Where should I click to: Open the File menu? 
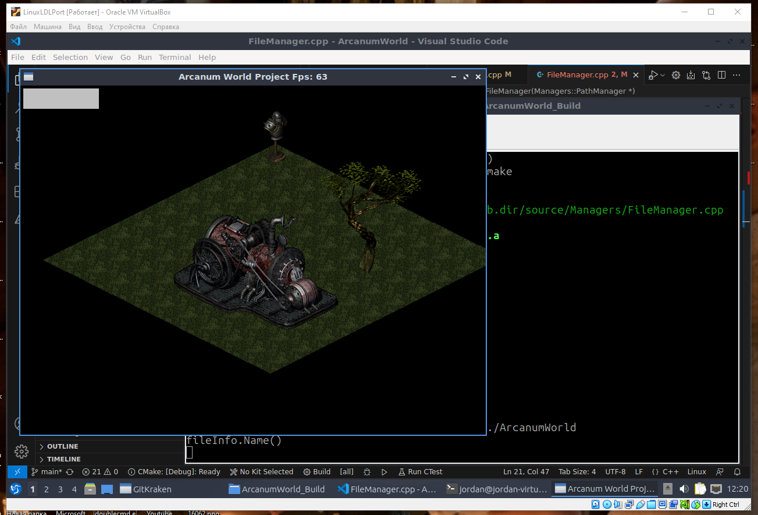[17, 57]
